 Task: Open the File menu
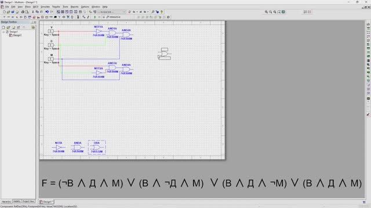[x=7, y=7]
